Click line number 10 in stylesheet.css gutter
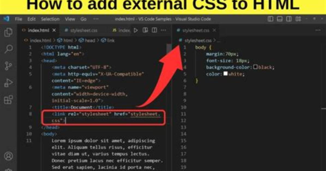Image resolution: width=326 pixels, height=171 pixels. (x=183, y=108)
